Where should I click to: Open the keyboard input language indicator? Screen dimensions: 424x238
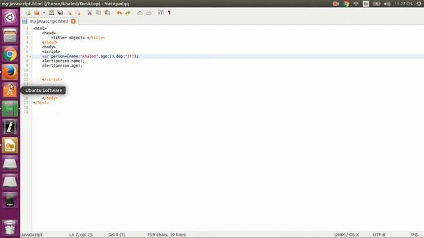366,4
